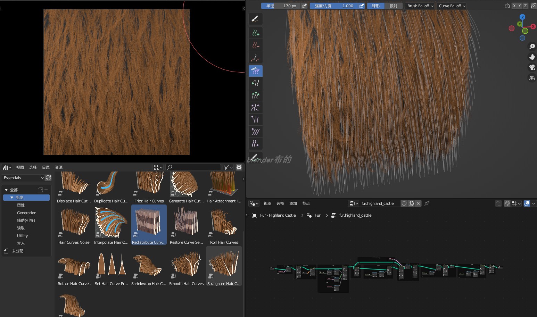Toggle camera view with camera icon
This screenshot has height=317, width=537.
coord(532,67)
